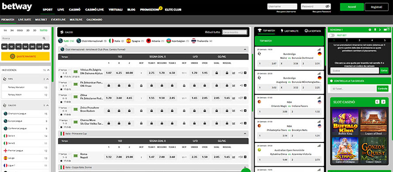Screen dimensions: 393x172
Task: Filter by Italia flag
Action: pyautogui.click(x=111, y=41)
